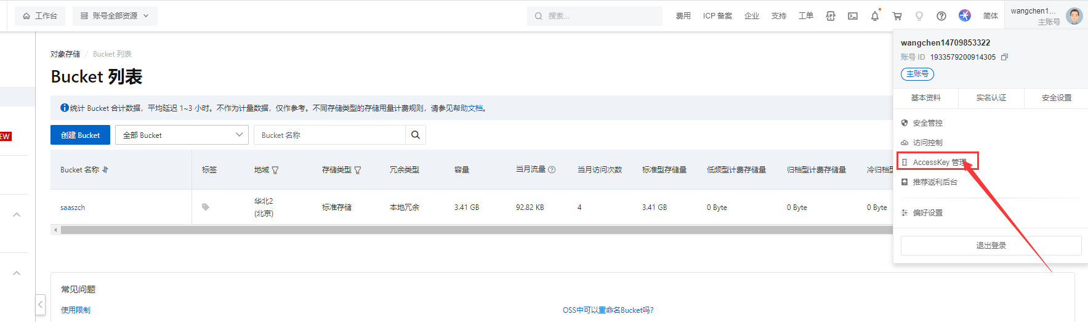Viewport: 1088px width, 322px height.
Task: Open the shopping cart
Action: click(x=897, y=16)
